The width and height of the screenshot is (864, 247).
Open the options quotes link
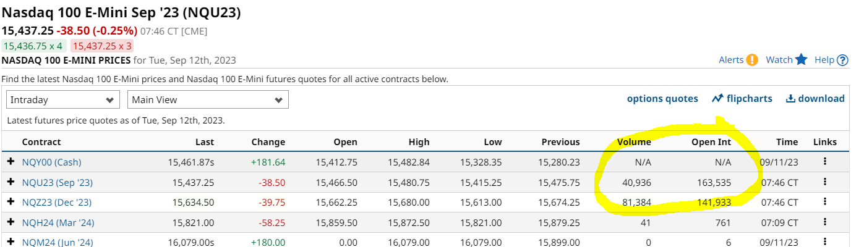coord(662,99)
